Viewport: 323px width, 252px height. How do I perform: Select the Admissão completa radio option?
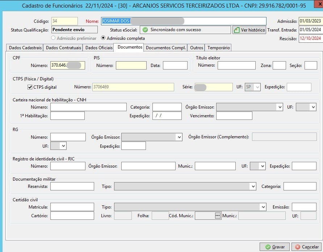(103, 38)
